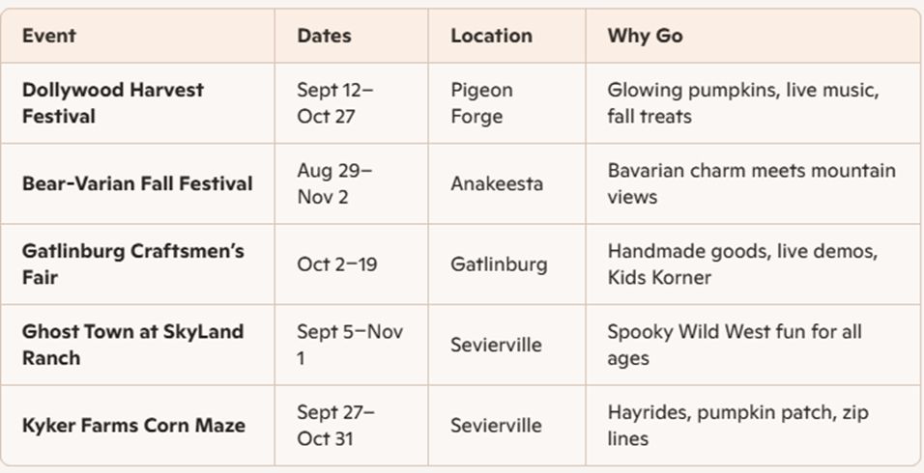
Task: Click the Location column header
Action: (491, 36)
